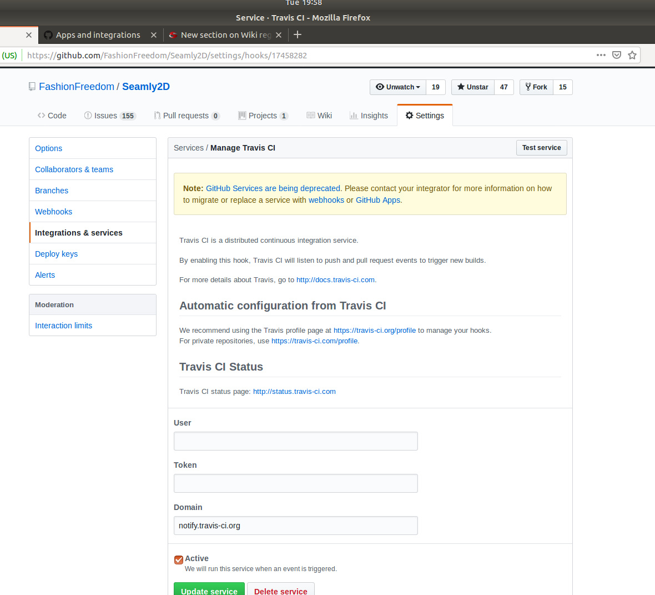Open the FashionFreedom owner link
Viewport: 655px width, 595px height.
(77, 87)
